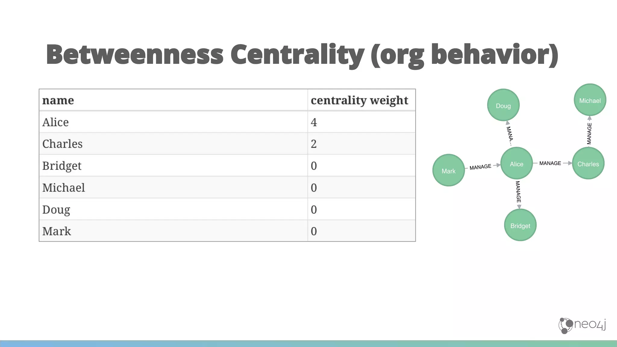Select MANAGE edge from Charles to Michael
Viewport: 617px width, 347px height.
tap(589, 133)
